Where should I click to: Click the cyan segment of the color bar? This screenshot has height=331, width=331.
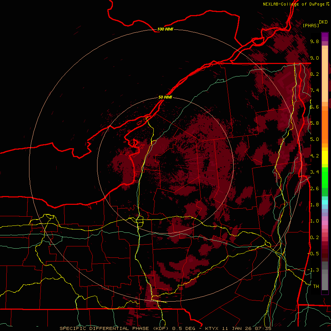[x=325, y=202]
